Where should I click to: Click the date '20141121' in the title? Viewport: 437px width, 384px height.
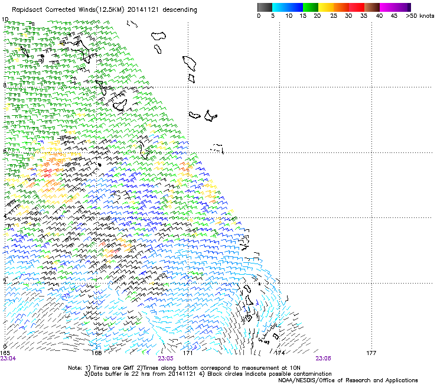click(143, 10)
